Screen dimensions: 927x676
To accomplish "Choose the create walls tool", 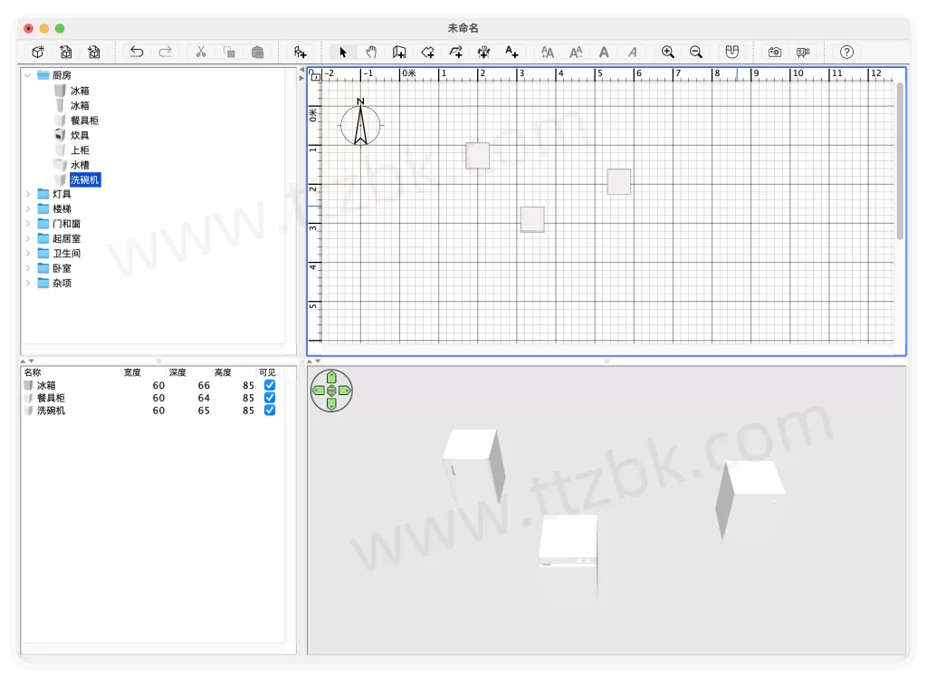I will (x=399, y=52).
